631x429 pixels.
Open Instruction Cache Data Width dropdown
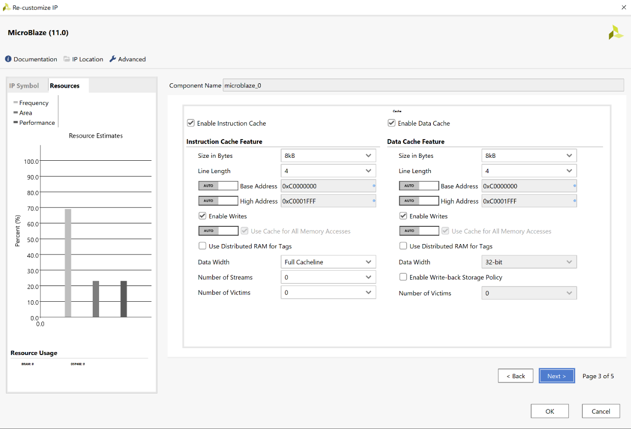coord(328,262)
